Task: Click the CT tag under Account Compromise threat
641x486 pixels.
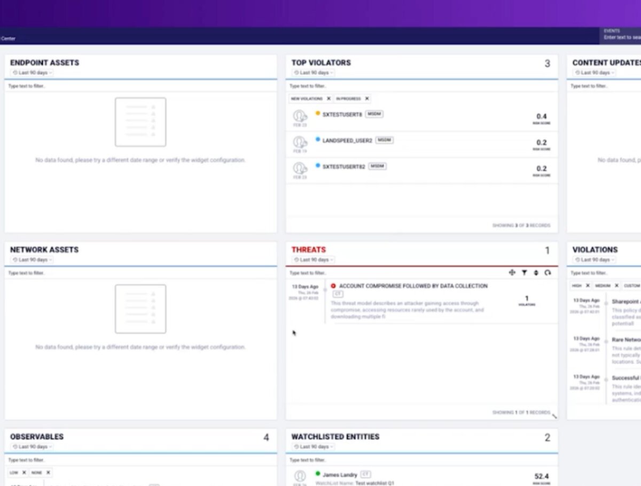Action: [x=337, y=294]
